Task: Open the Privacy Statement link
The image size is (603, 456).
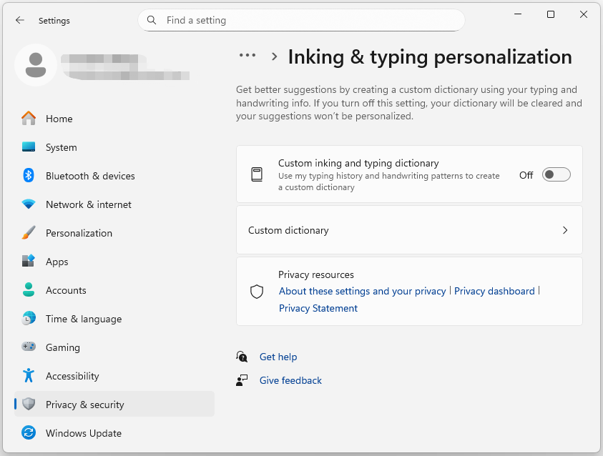Action: 318,308
